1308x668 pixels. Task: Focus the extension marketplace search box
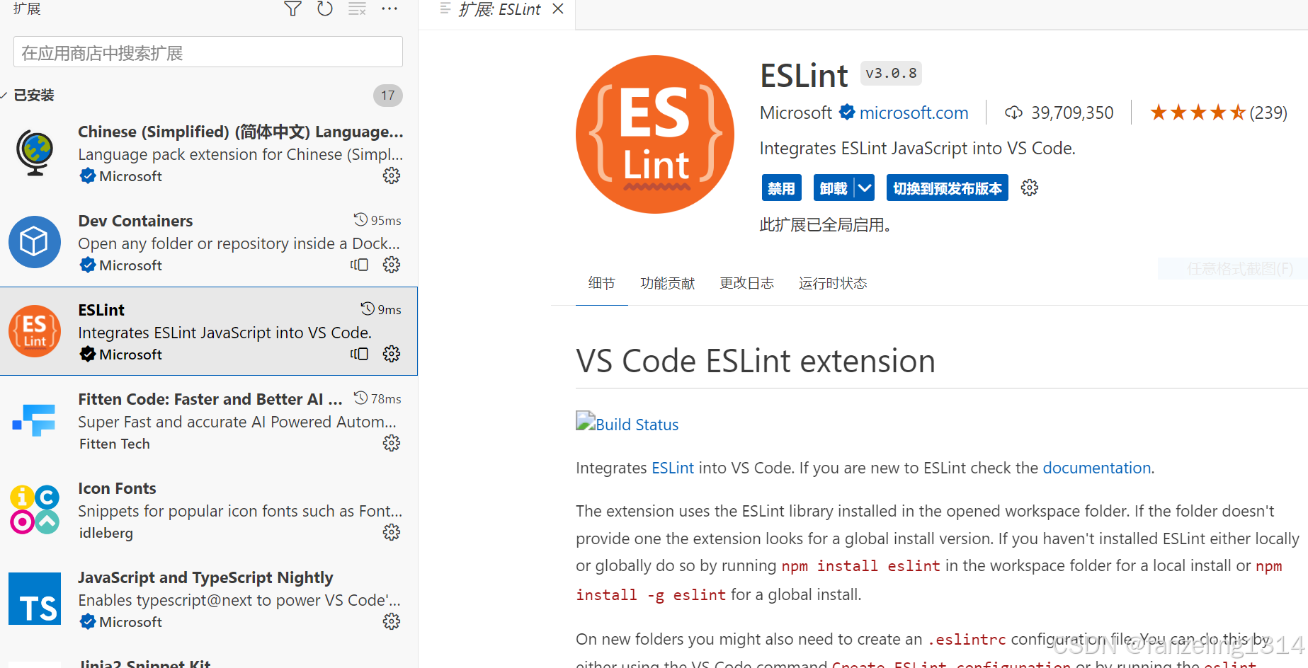(x=208, y=52)
